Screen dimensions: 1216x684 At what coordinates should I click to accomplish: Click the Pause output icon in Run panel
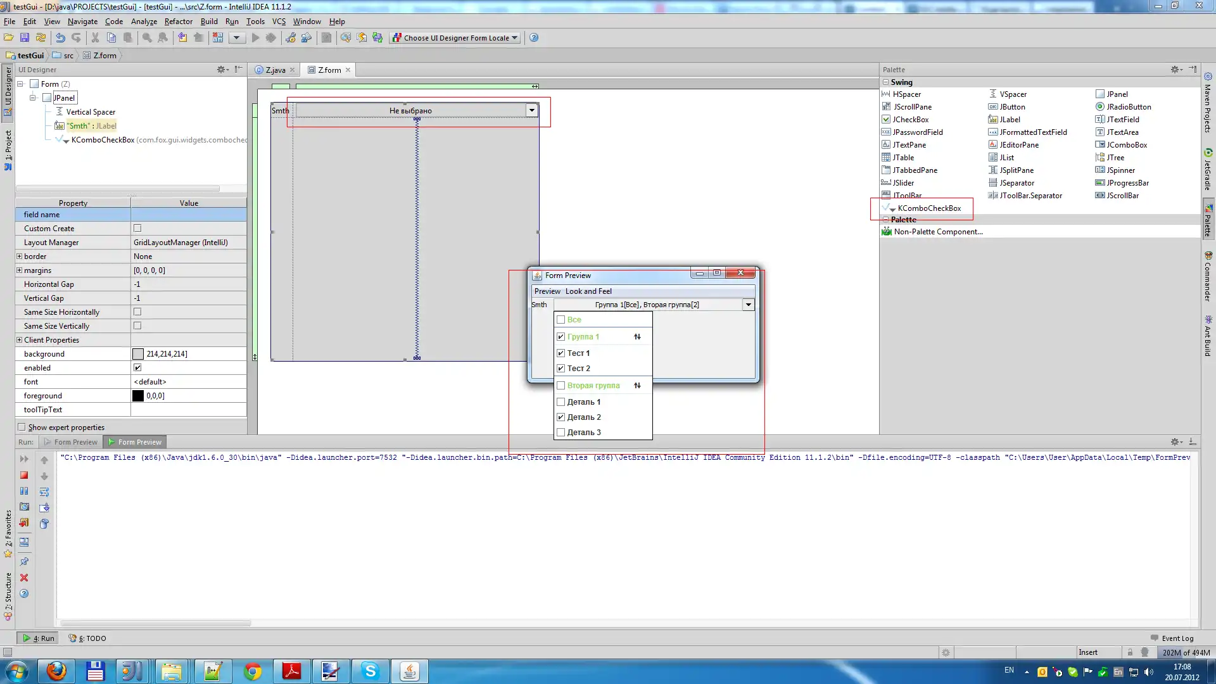click(24, 491)
